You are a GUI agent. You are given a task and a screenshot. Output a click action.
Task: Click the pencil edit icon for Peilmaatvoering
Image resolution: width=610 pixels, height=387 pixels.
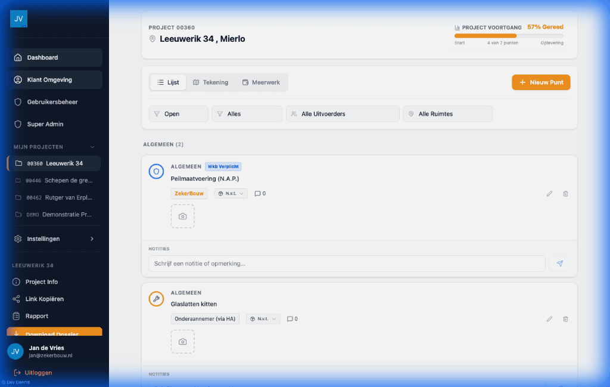pos(549,194)
